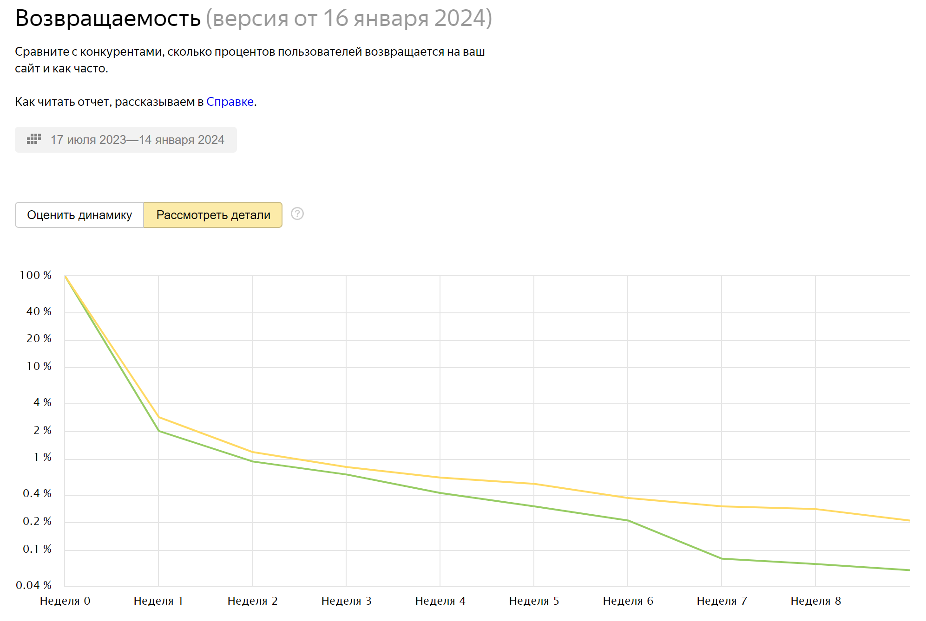Click yellow line point at Неделя 8
This screenshot has width=926, height=621.
point(815,509)
